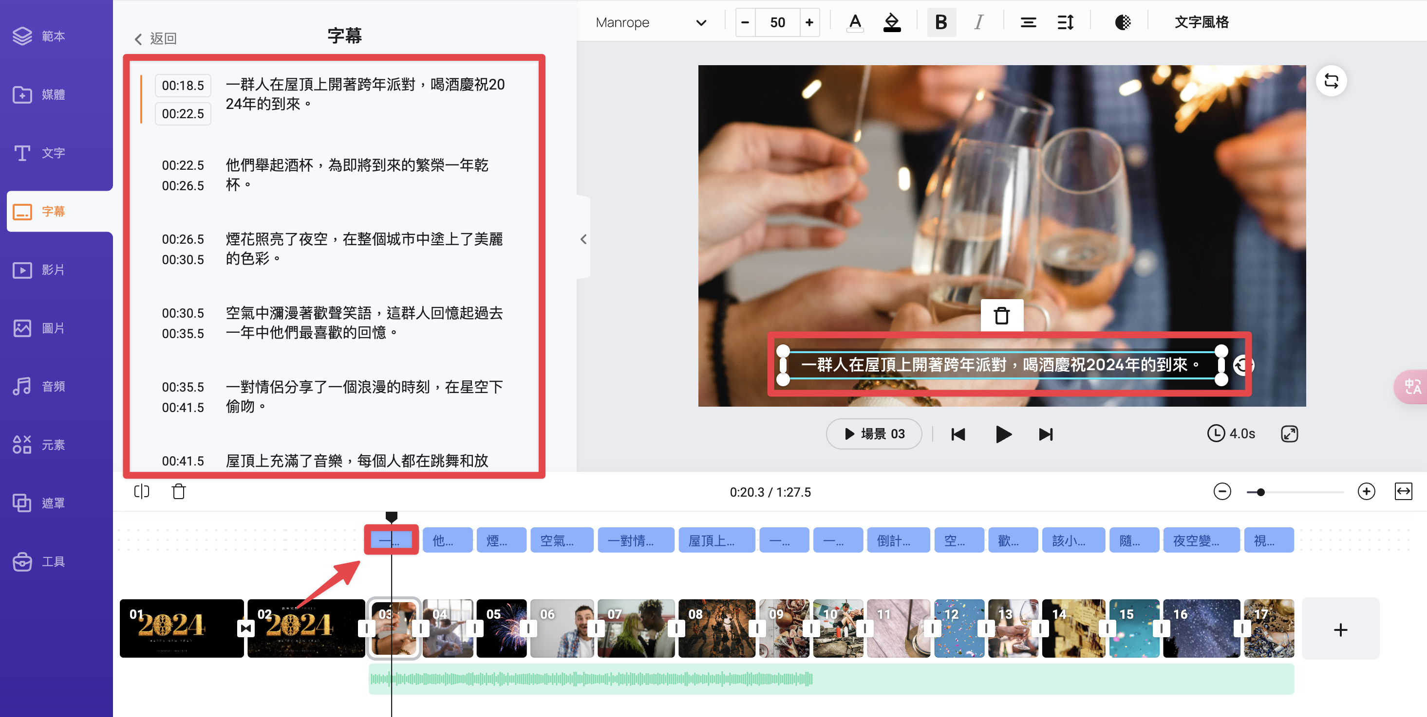1427x717 pixels.
Task: Play 場景 03 with the scene button
Action: coord(874,434)
